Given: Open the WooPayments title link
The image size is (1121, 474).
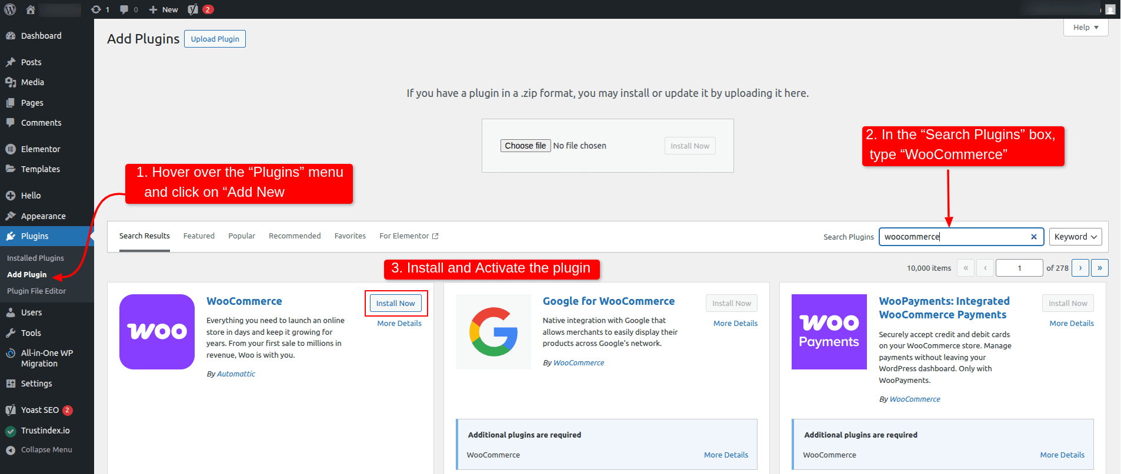Looking at the screenshot, I should 944,308.
